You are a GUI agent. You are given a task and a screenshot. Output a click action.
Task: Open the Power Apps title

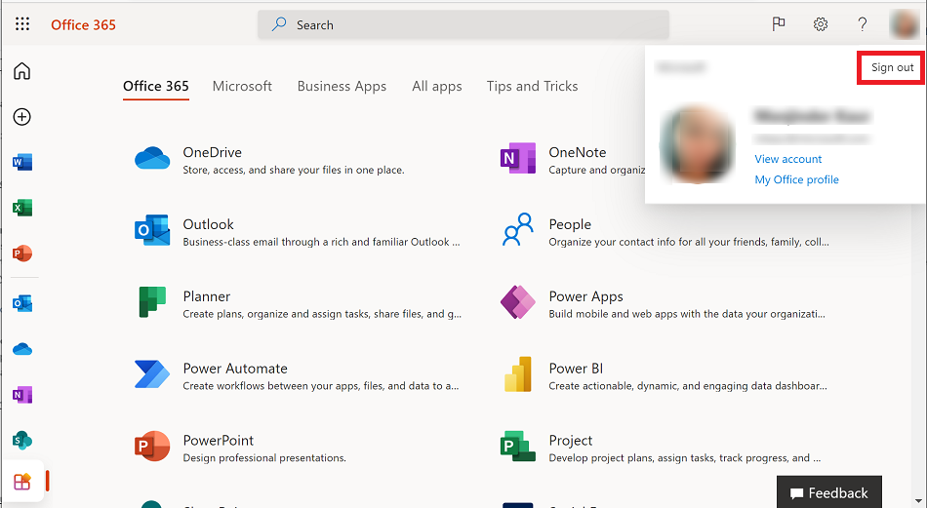(x=585, y=296)
